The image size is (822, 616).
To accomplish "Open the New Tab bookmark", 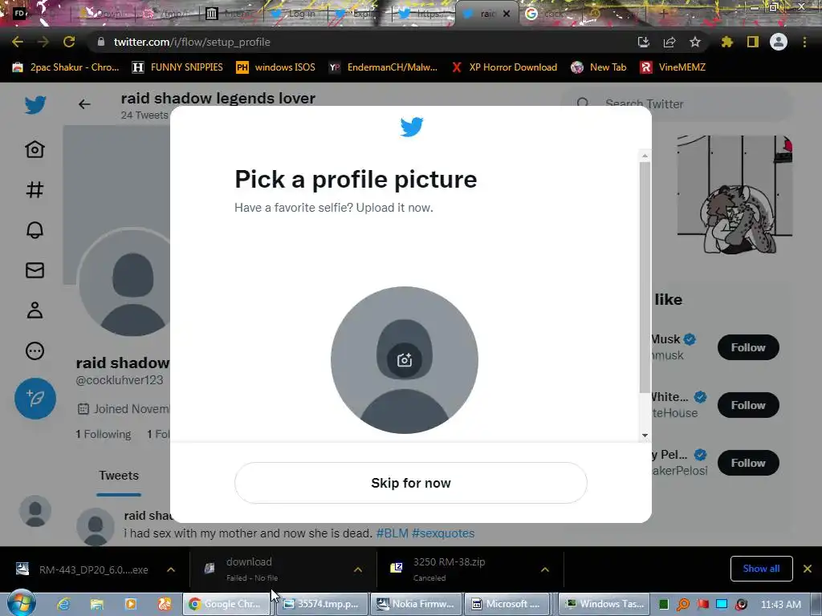I will coord(599,67).
